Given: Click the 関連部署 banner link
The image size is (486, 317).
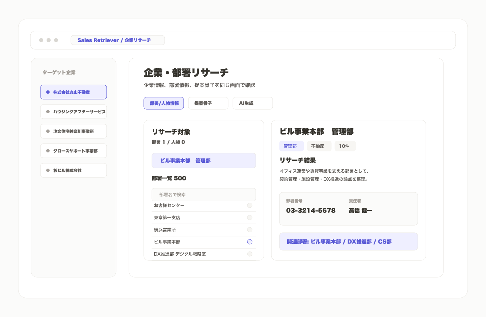Looking at the screenshot, I should pos(349,241).
